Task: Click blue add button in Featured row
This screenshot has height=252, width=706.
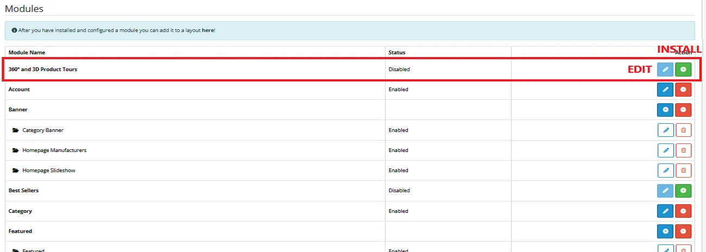Action: [665, 231]
